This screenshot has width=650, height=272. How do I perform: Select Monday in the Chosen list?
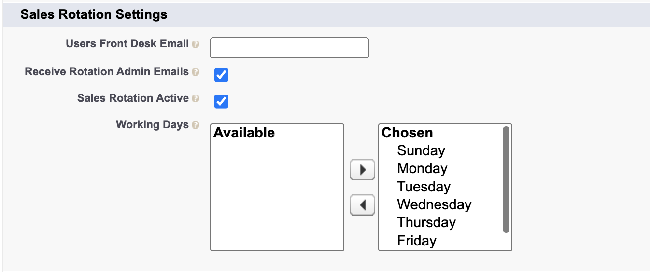coord(422,169)
